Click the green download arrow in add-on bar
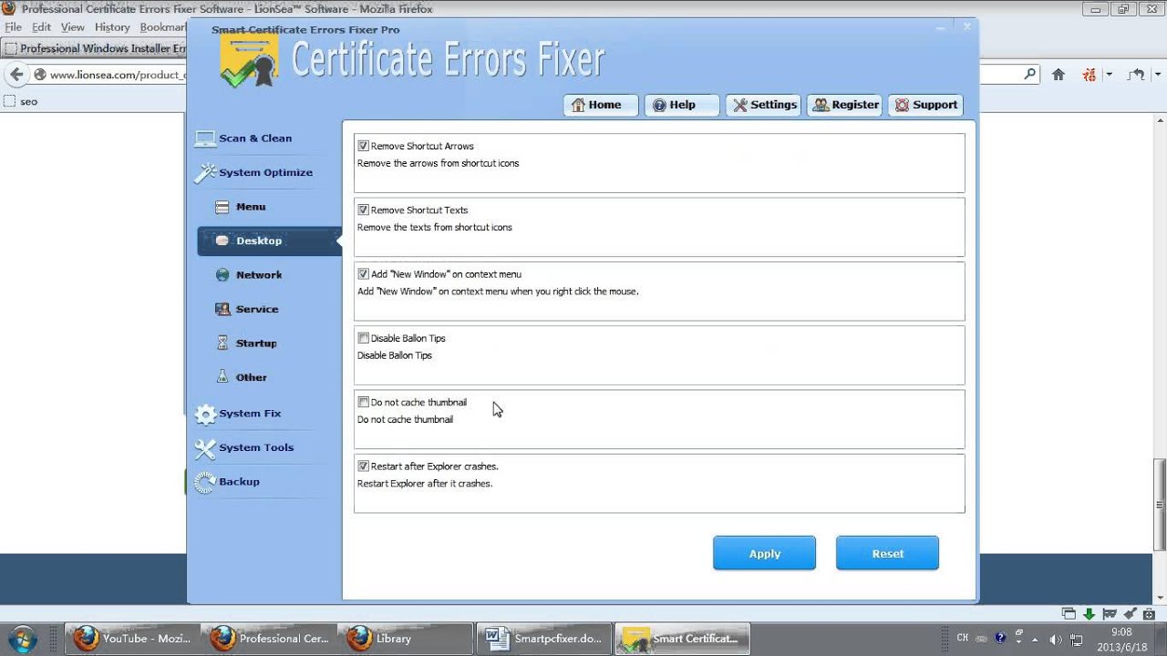1167x656 pixels. [1090, 614]
